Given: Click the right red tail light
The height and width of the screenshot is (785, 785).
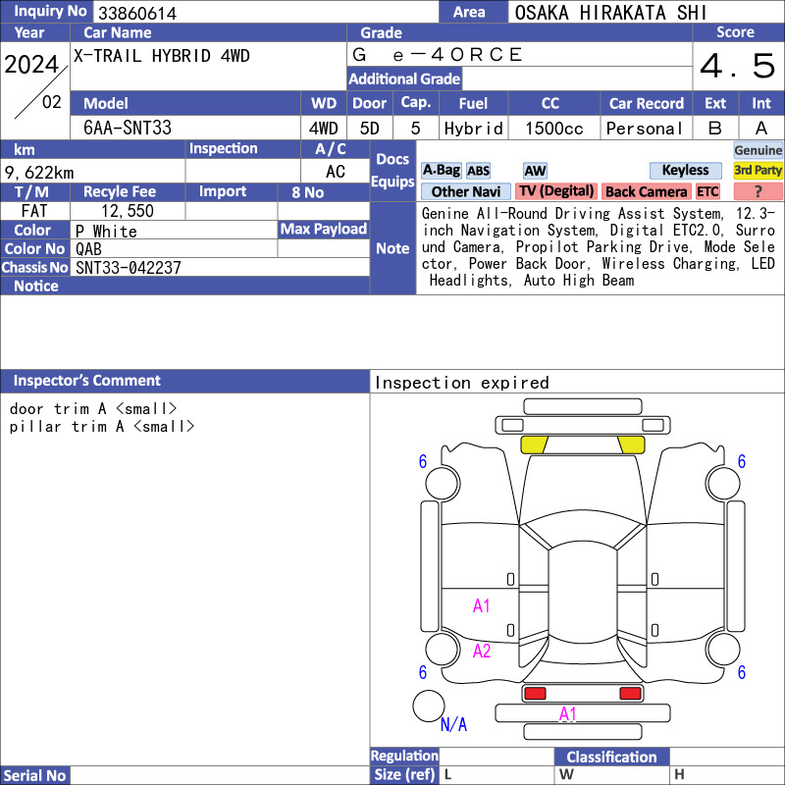Looking at the screenshot, I should pos(630,694).
